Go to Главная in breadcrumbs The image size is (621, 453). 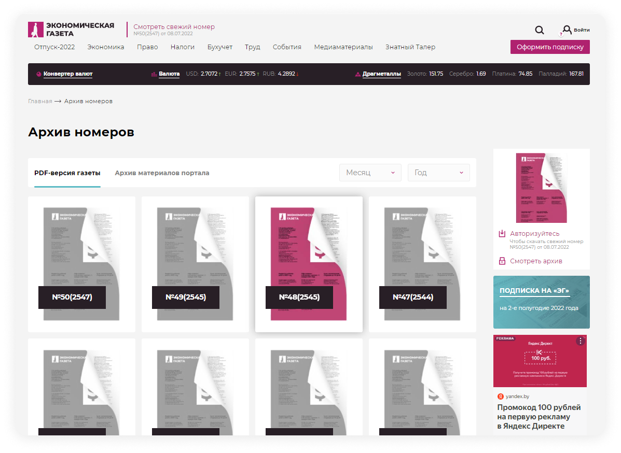coord(40,102)
